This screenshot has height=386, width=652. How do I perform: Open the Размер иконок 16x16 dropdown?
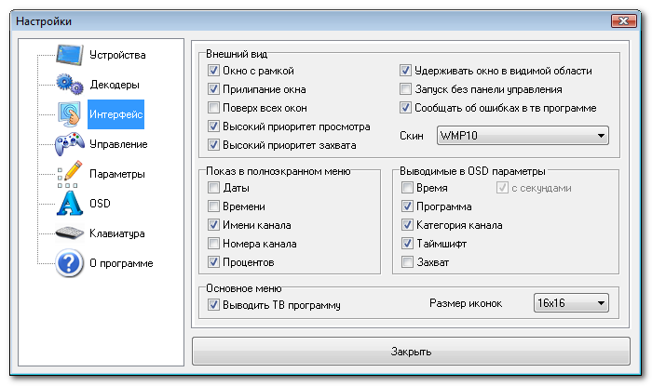pos(571,303)
